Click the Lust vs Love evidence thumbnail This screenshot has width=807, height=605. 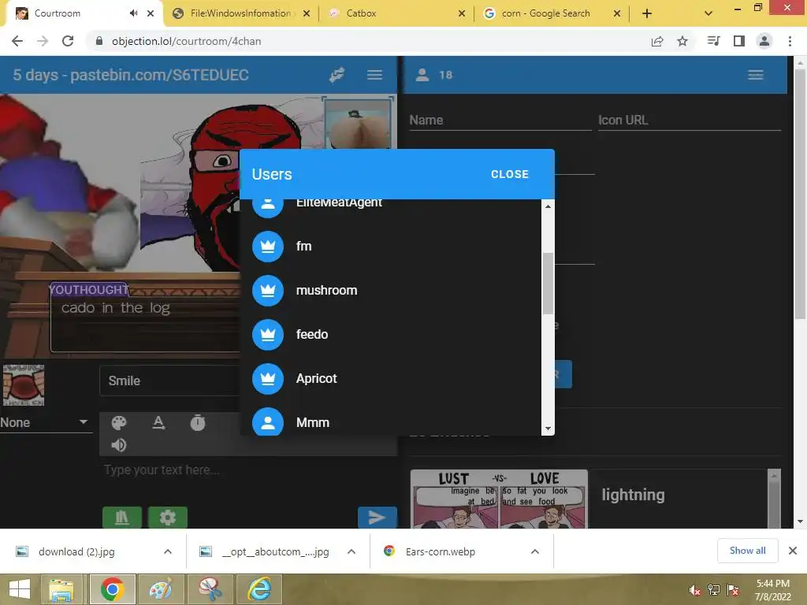point(499,499)
